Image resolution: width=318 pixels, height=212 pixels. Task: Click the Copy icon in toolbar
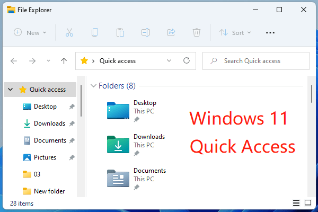(95, 32)
